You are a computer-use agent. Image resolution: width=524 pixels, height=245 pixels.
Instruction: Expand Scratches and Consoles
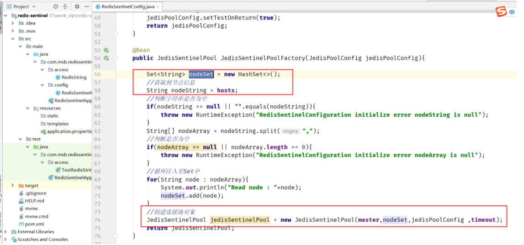(x=5, y=240)
